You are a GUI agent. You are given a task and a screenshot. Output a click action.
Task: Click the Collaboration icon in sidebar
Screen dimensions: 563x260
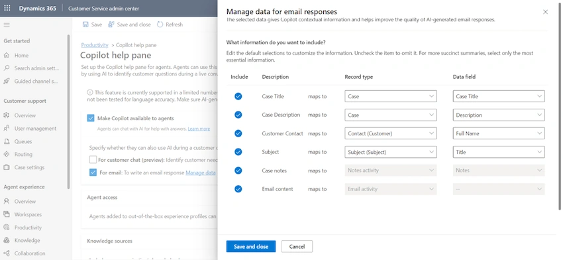click(x=7, y=253)
